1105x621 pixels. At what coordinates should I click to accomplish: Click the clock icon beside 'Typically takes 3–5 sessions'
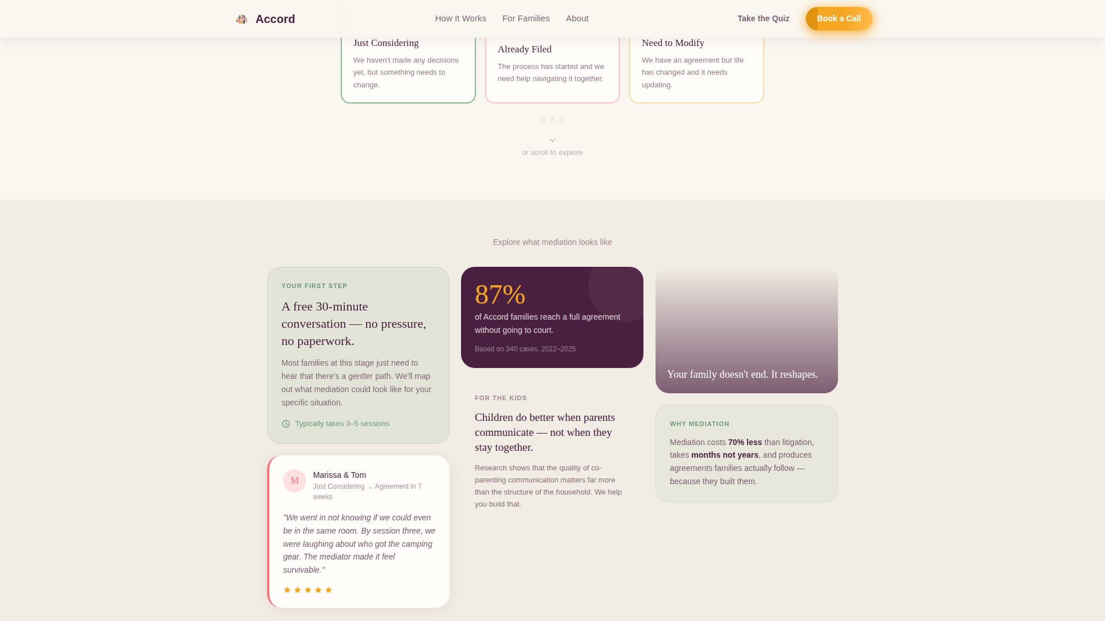click(285, 423)
